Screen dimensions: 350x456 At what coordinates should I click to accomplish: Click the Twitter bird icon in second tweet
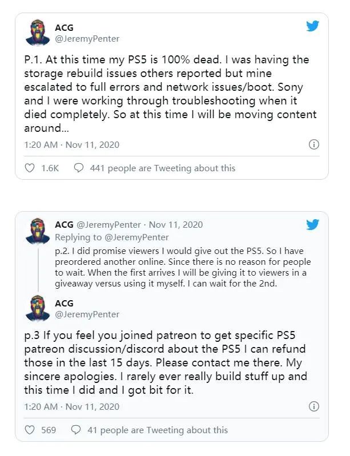point(312,224)
